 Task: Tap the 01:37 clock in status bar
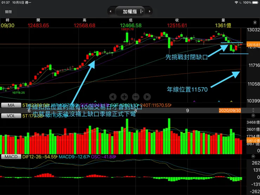point(6,2)
